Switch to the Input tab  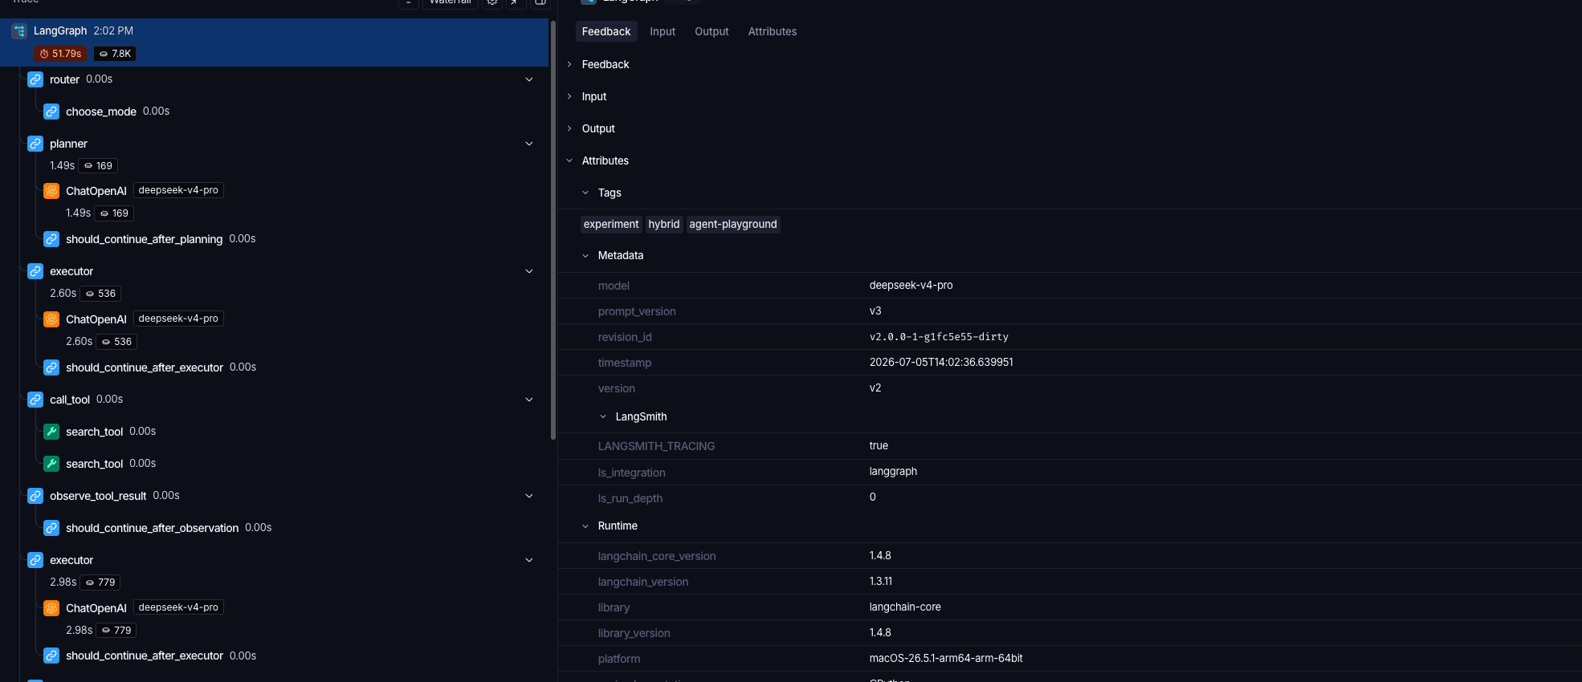click(x=663, y=31)
